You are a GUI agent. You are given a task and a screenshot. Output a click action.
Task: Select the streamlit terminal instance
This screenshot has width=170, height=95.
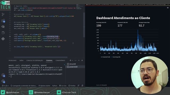pos(75,64)
